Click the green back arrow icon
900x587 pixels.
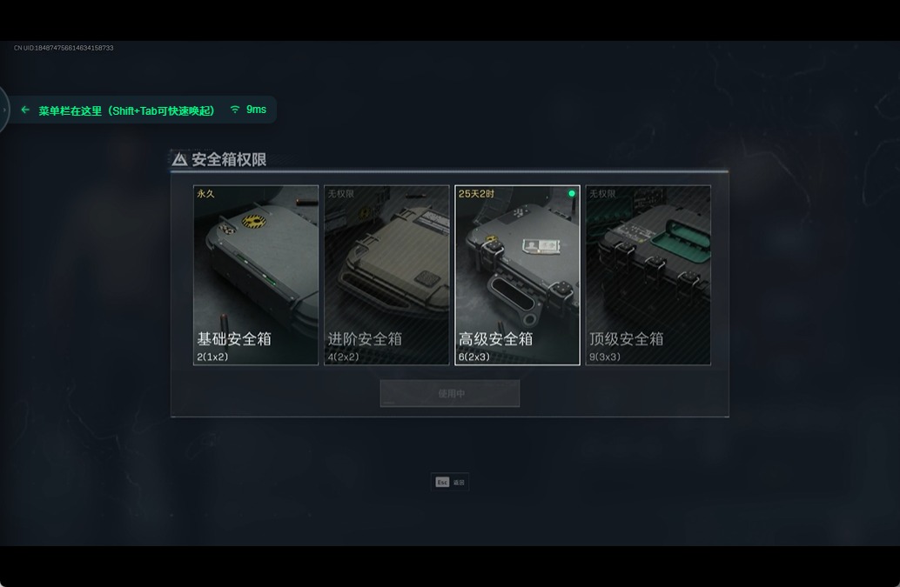(x=25, y=110)
